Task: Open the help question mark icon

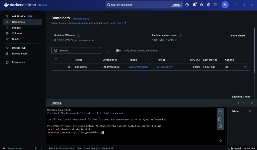Action: (x=187, y=5)
